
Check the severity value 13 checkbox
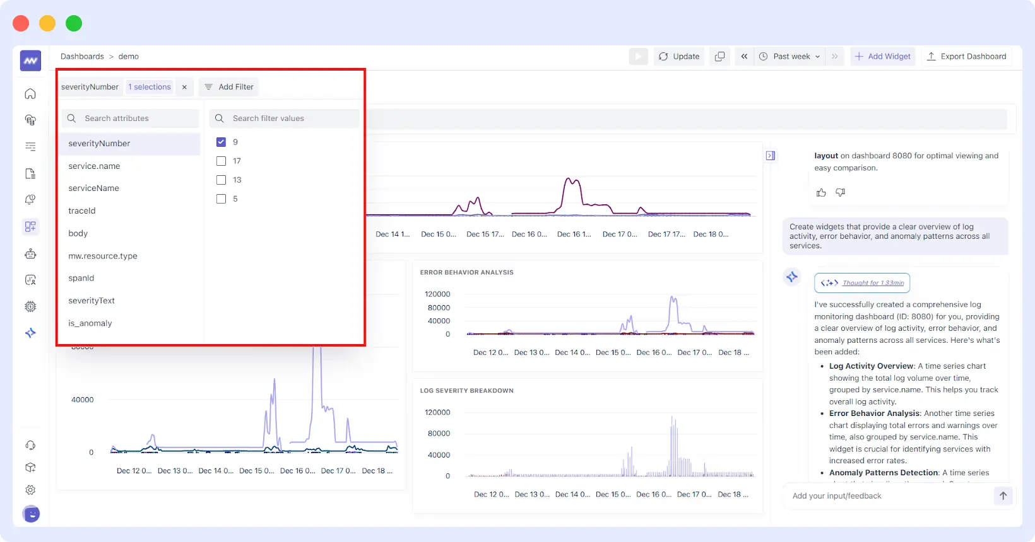tap(221, 180)
